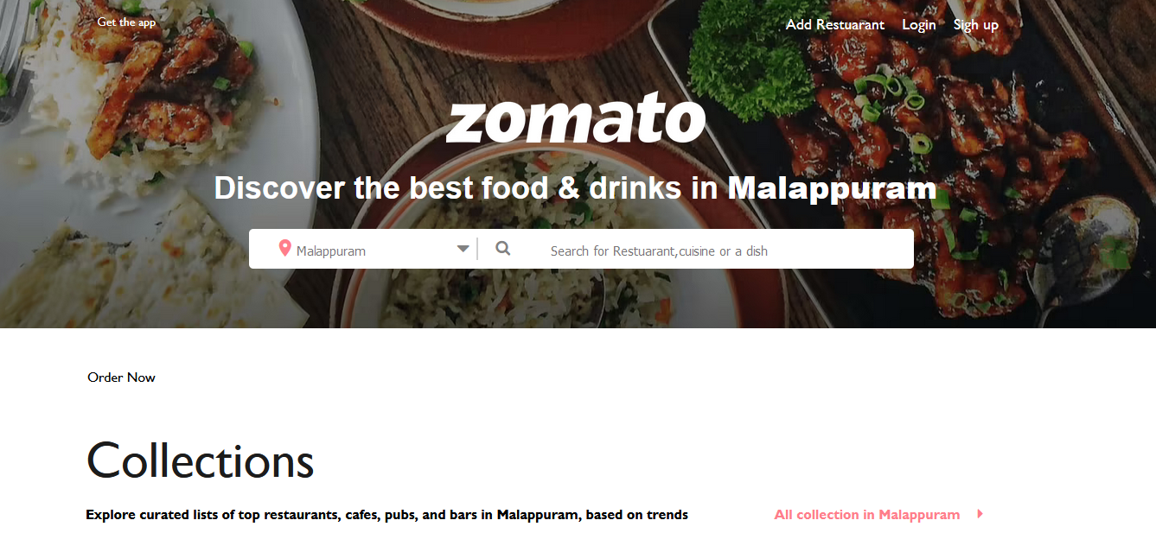The width and height of the screenshot is (1156, 533).
Task: Click the curated lists description text
Action: coord(386,515)
